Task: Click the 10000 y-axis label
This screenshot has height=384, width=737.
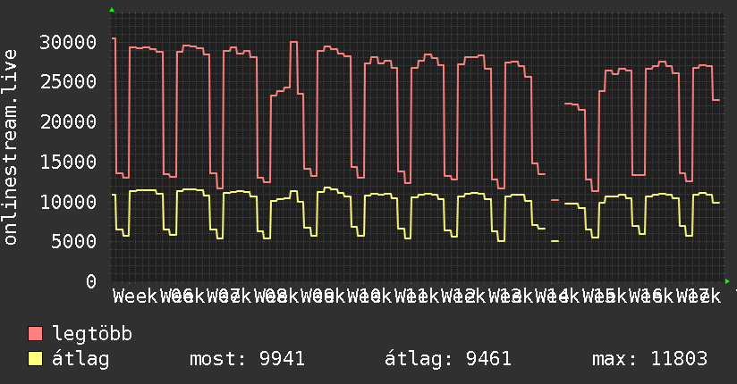Action: pyautogui.click(x=68, y=203)
